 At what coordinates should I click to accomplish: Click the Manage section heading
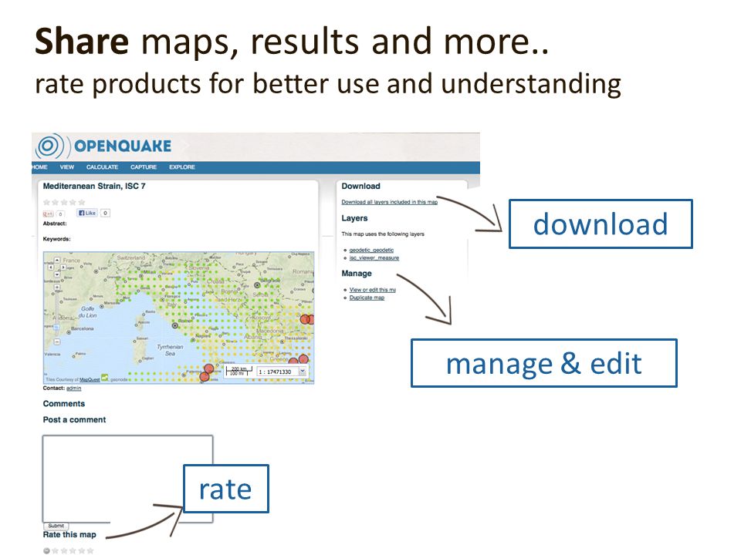tap(357, 273)
